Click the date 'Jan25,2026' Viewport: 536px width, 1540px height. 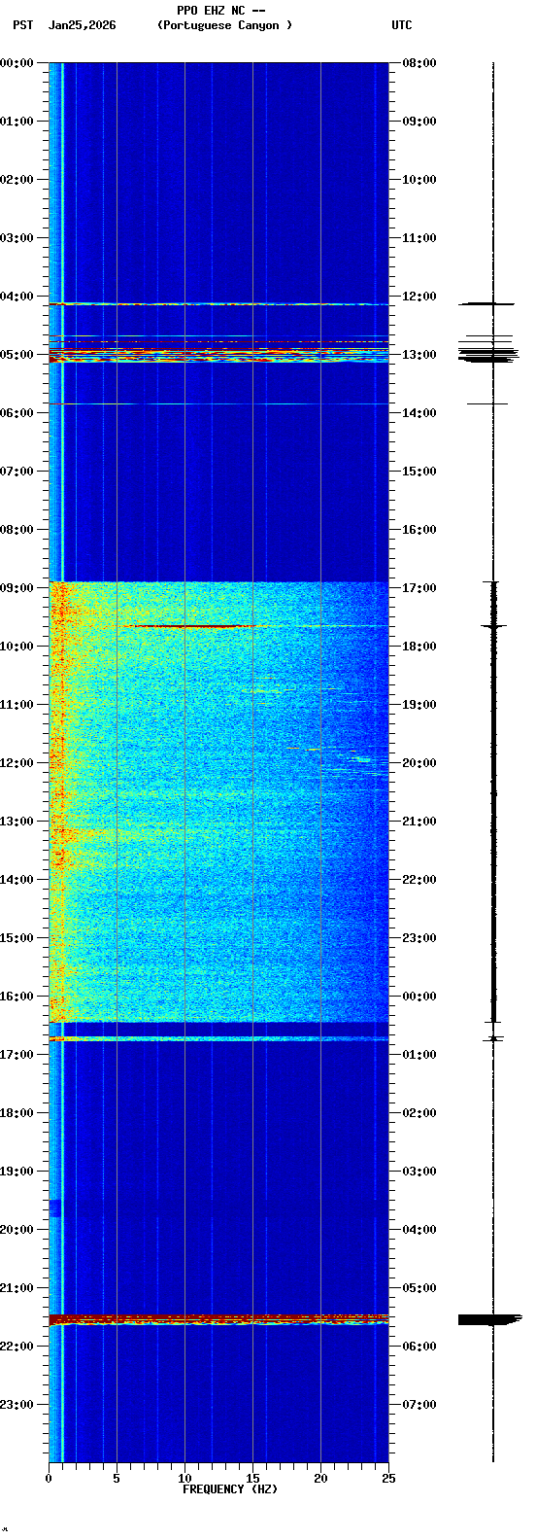point(83,25)
